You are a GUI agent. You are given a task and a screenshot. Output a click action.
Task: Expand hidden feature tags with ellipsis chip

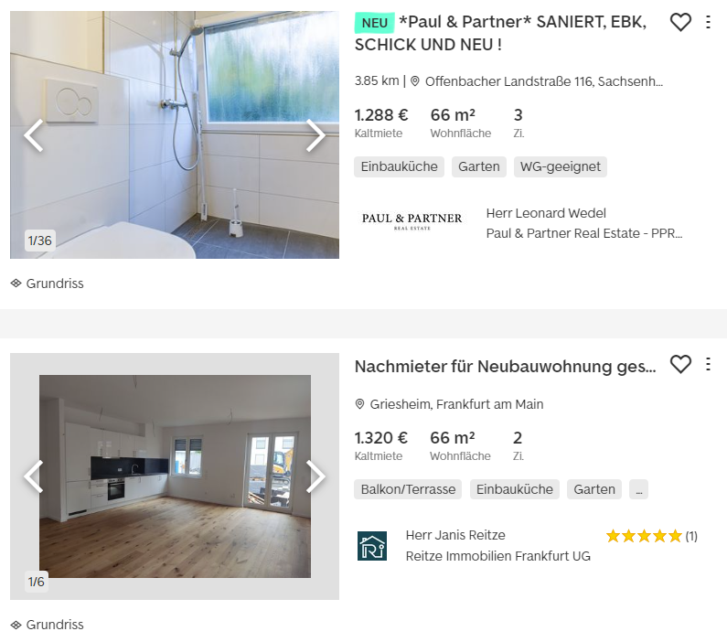pyautogui.click(x=638, y=489)
